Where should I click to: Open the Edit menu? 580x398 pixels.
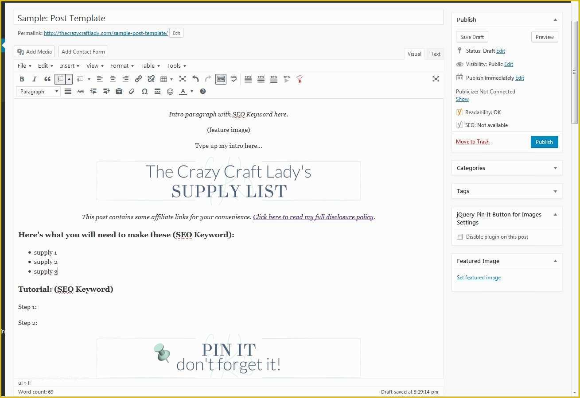click(46, 66)
